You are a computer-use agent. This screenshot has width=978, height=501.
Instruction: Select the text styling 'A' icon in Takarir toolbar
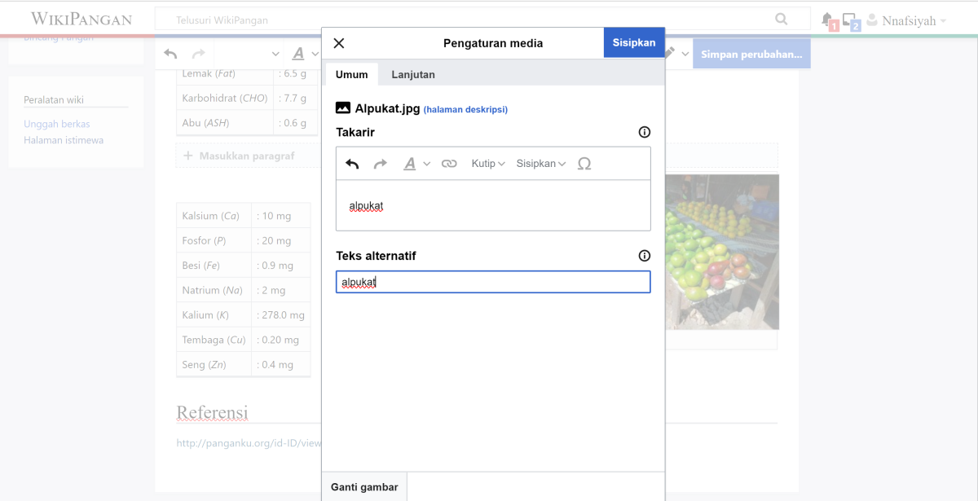pyautogui.click(x=411, y=163)
